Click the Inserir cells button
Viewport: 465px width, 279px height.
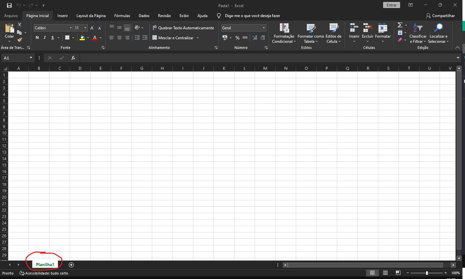[x=354, y=33]
